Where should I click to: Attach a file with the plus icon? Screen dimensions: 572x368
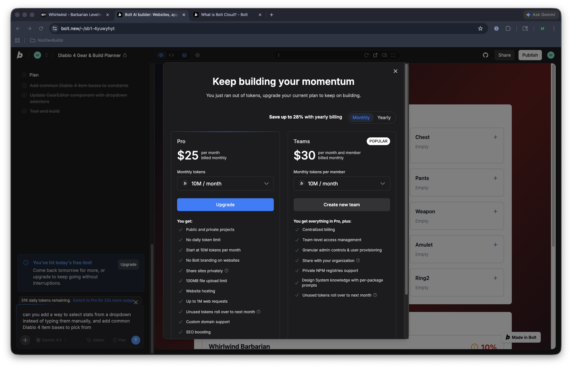(x=25, y=340)
